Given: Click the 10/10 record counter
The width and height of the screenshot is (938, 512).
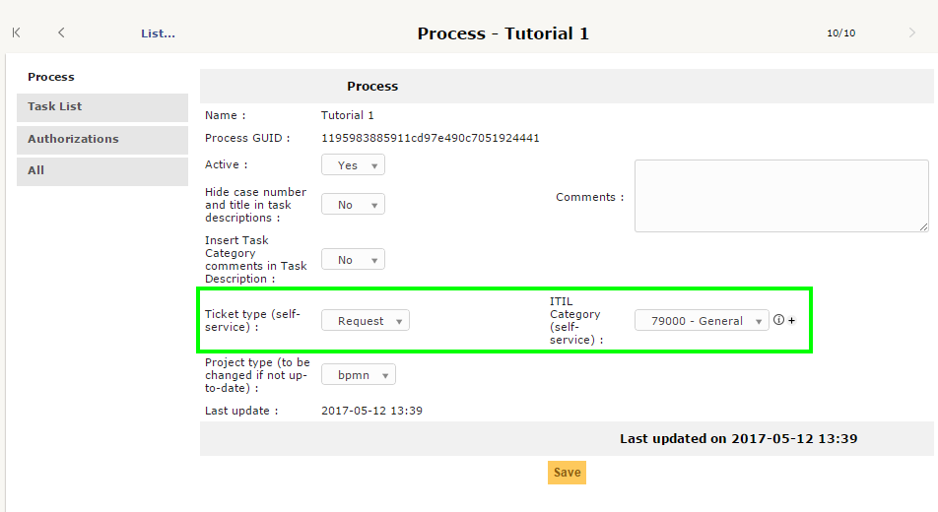Looking at the screenshot, I should click(x=840, y=33).
